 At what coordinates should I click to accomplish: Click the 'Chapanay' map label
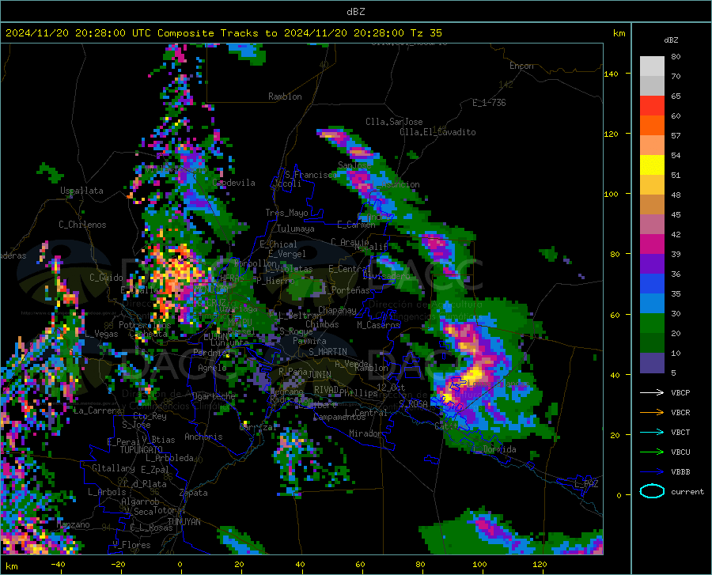point(337,310)
